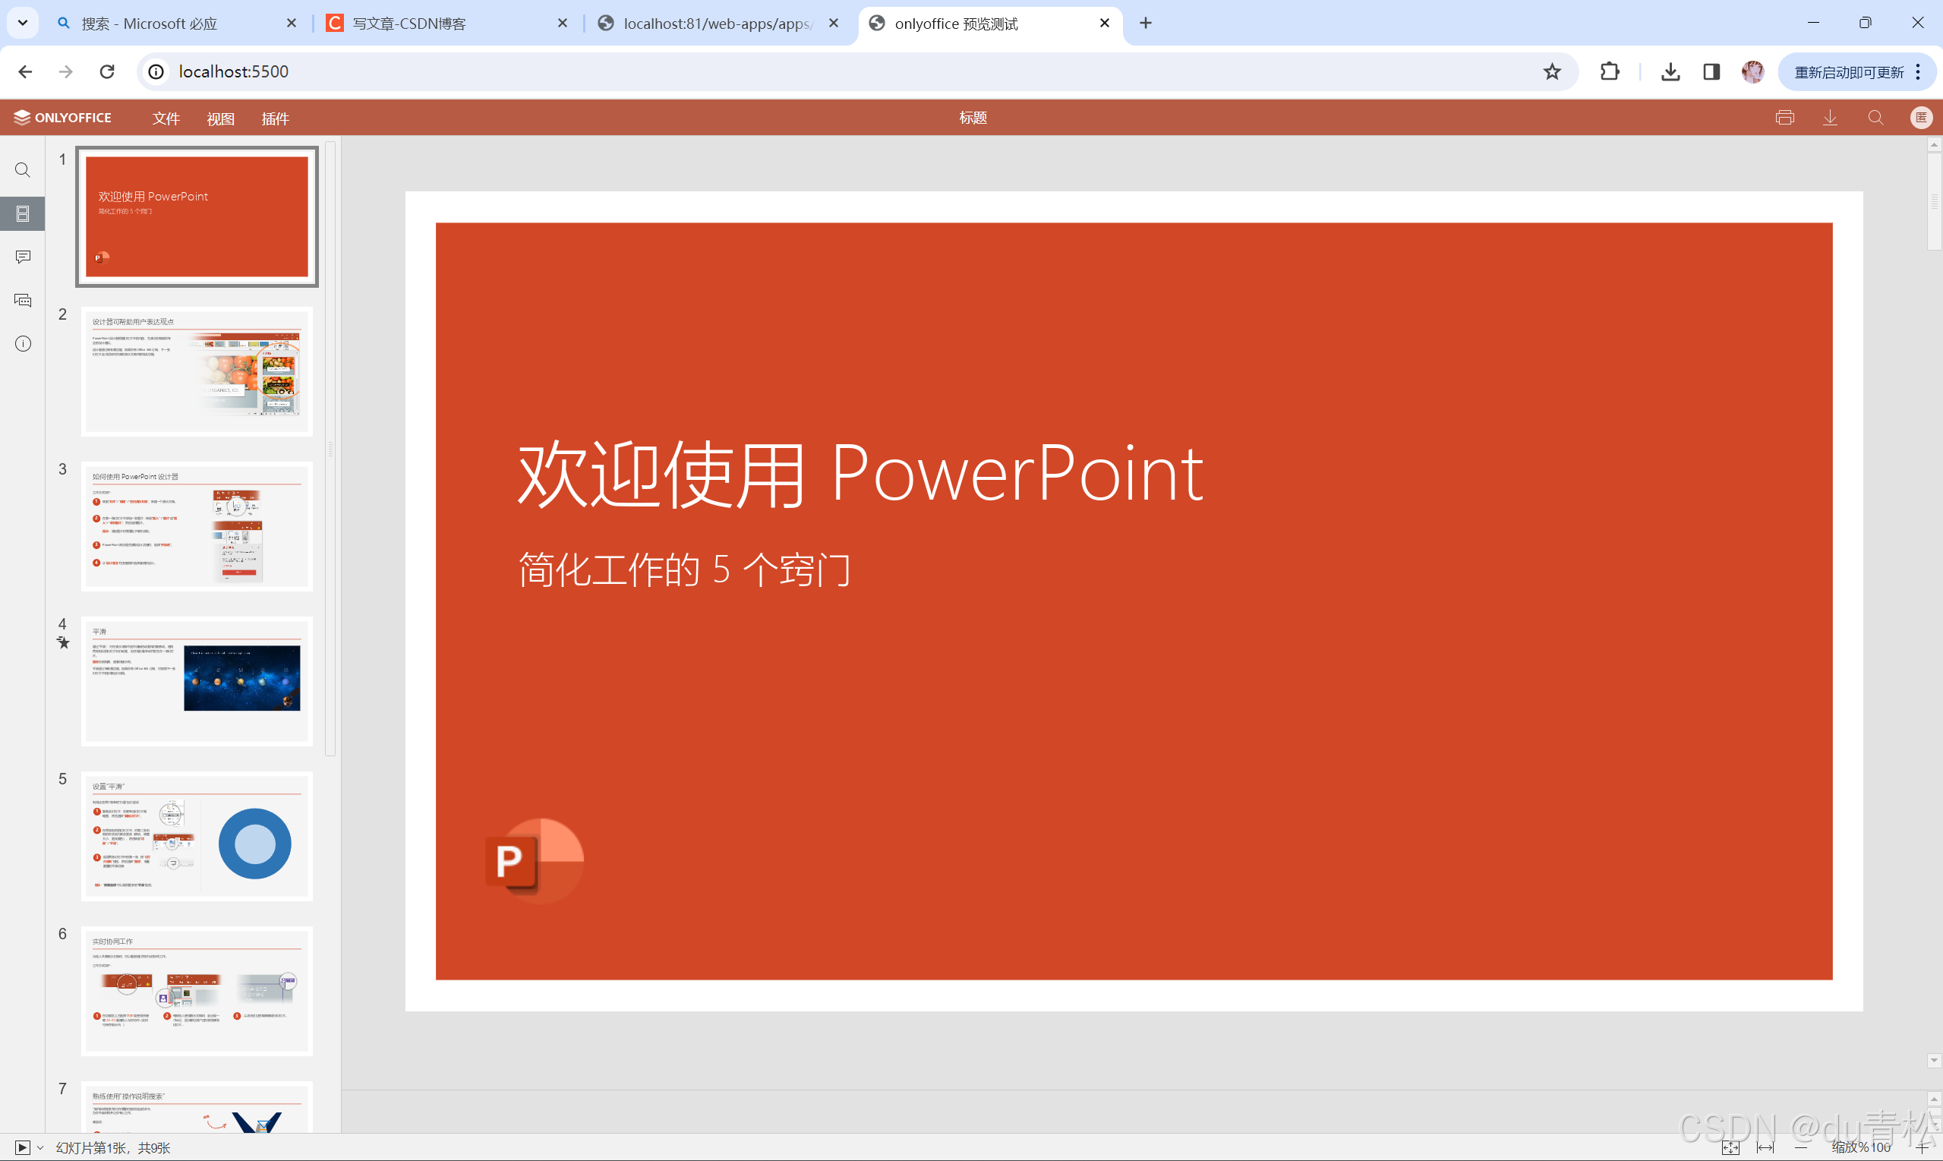
Task: Open the about info icon in sidebar
Action: click(23, 343)
